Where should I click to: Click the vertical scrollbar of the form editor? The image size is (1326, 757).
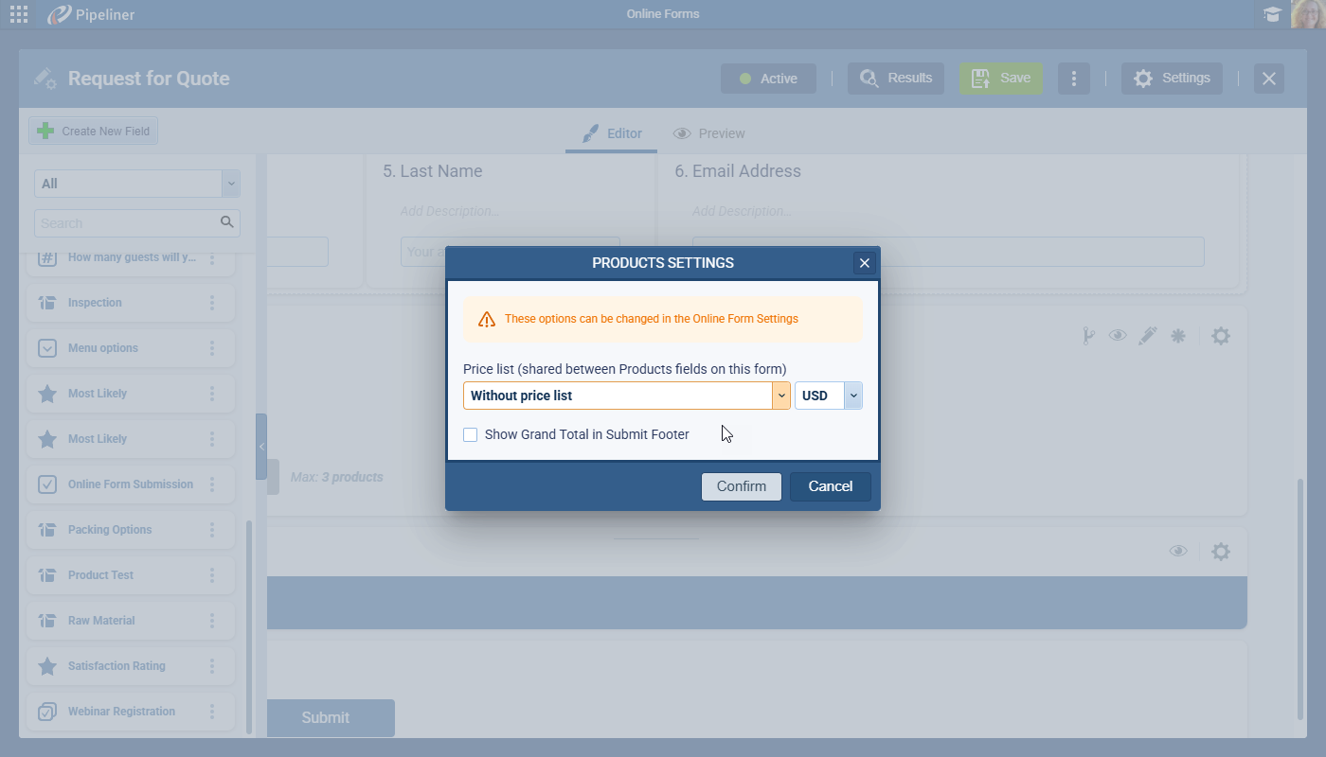point(1299,596)
